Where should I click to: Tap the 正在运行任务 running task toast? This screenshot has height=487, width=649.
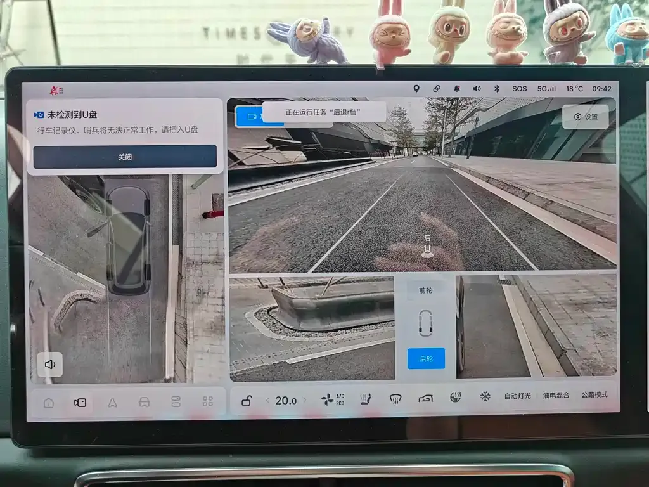click(323, 112)
